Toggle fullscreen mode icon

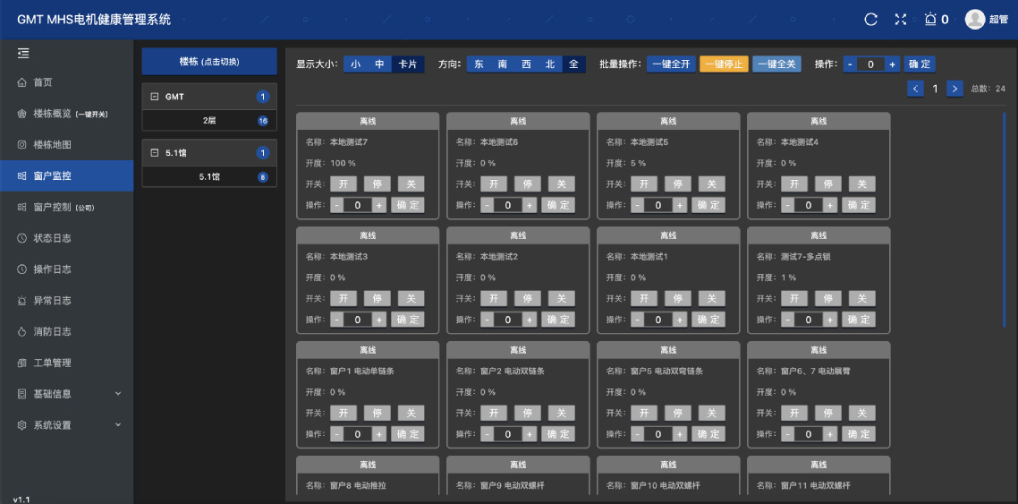(901, 20)
